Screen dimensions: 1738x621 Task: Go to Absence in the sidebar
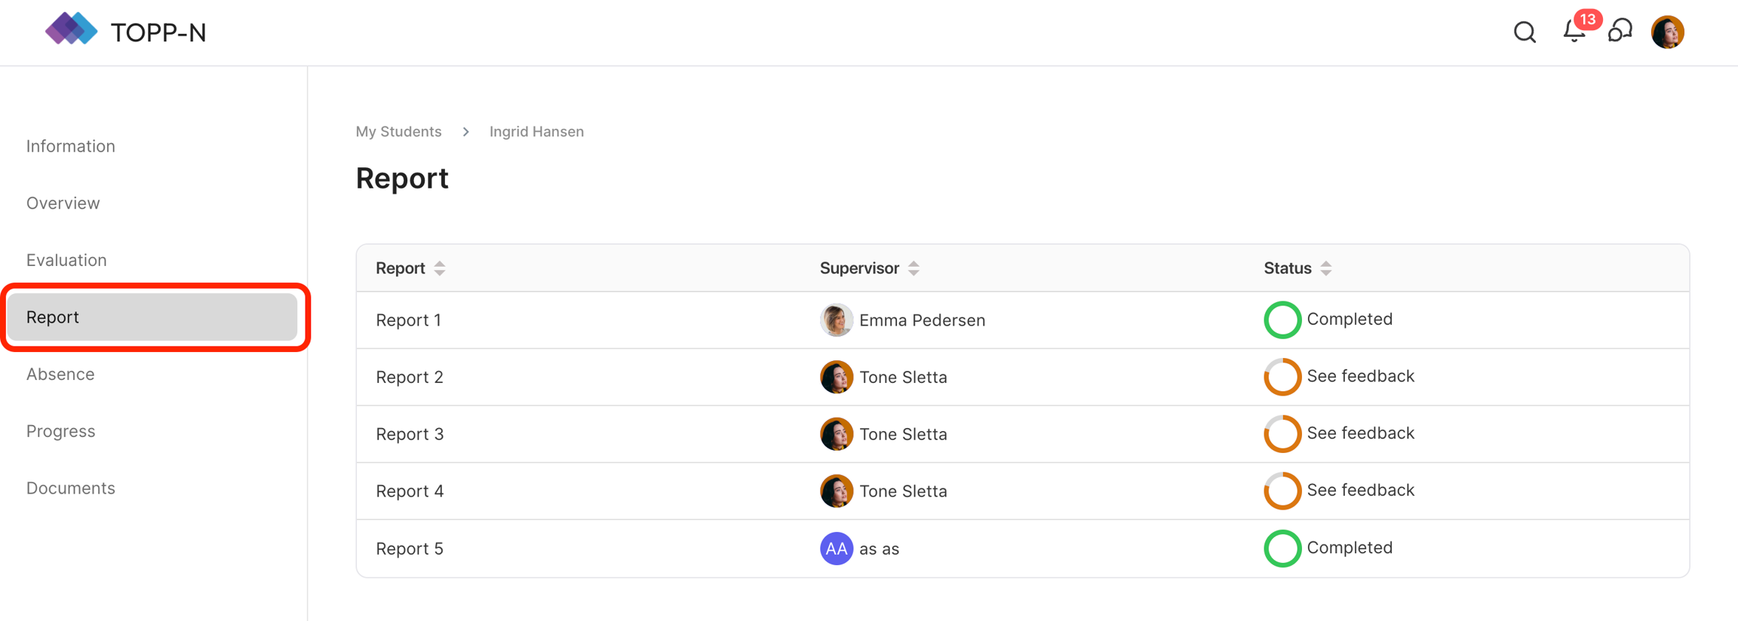60,374
